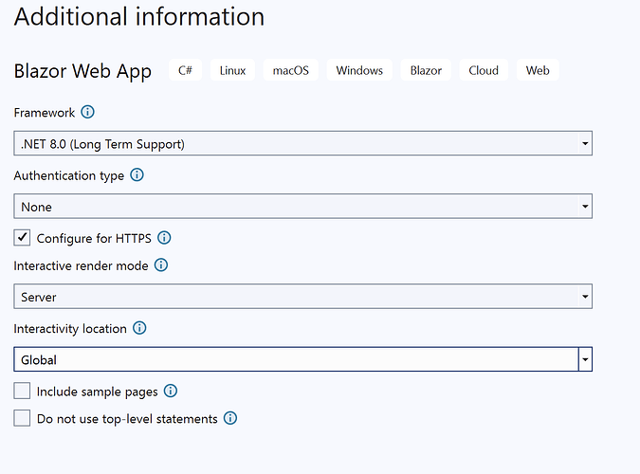Click the Windows tag
The height and width of the screenshot is (474, 640).
tap(359, 70)
